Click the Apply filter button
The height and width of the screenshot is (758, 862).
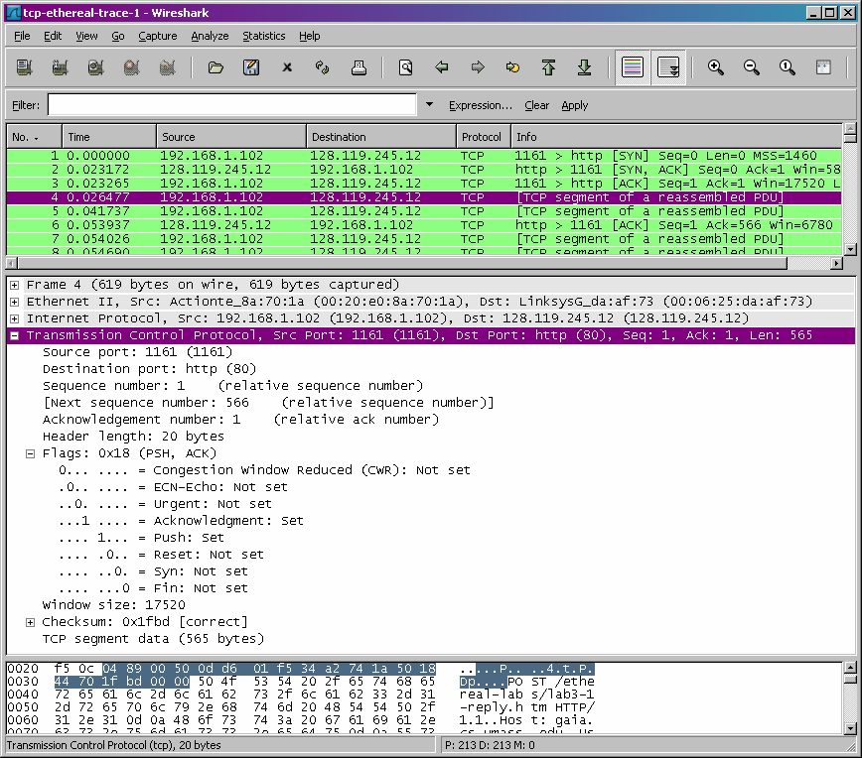(574, 105)
